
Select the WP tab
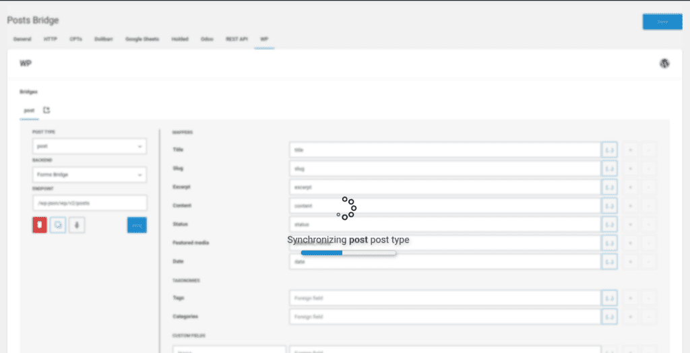(x=264, y=39)
